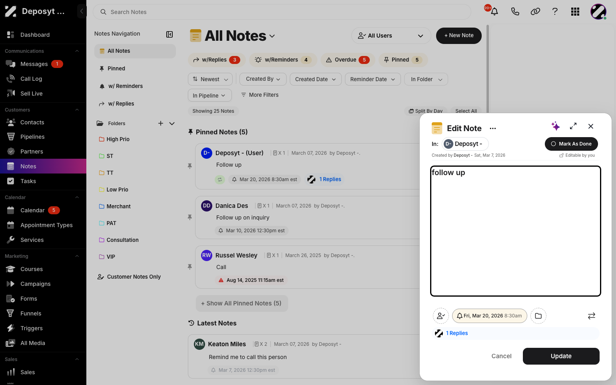Click the Update button

point(561,356)
